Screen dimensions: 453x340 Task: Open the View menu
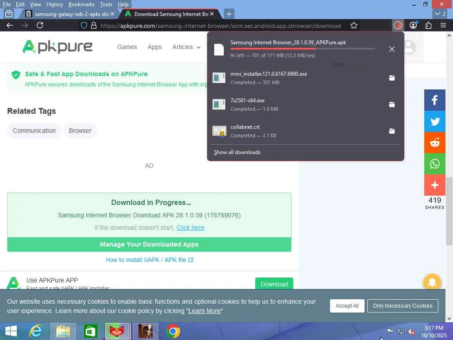point(35,4)
